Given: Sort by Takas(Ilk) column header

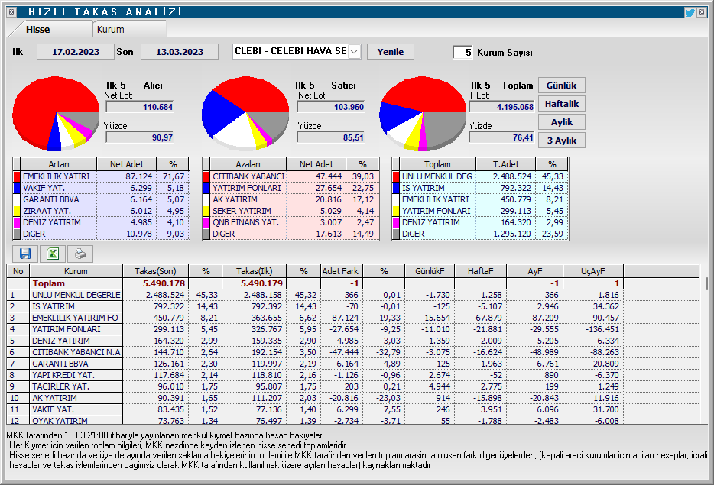Looking at the screenshot, I should (254, 270).
